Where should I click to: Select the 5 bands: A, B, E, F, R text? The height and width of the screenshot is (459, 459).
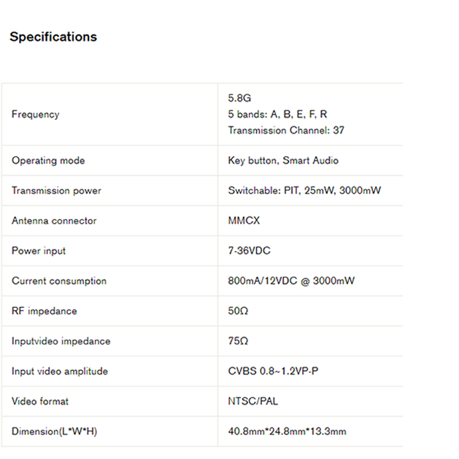(278, 114)
